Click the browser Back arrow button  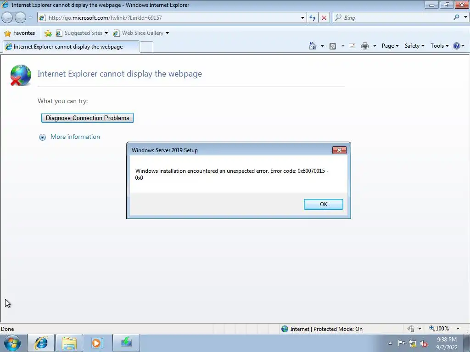coord(7,18)
